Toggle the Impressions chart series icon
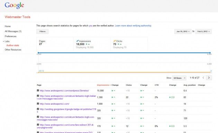The width and height of the screenshot is (218, 133). click(78, 41)
